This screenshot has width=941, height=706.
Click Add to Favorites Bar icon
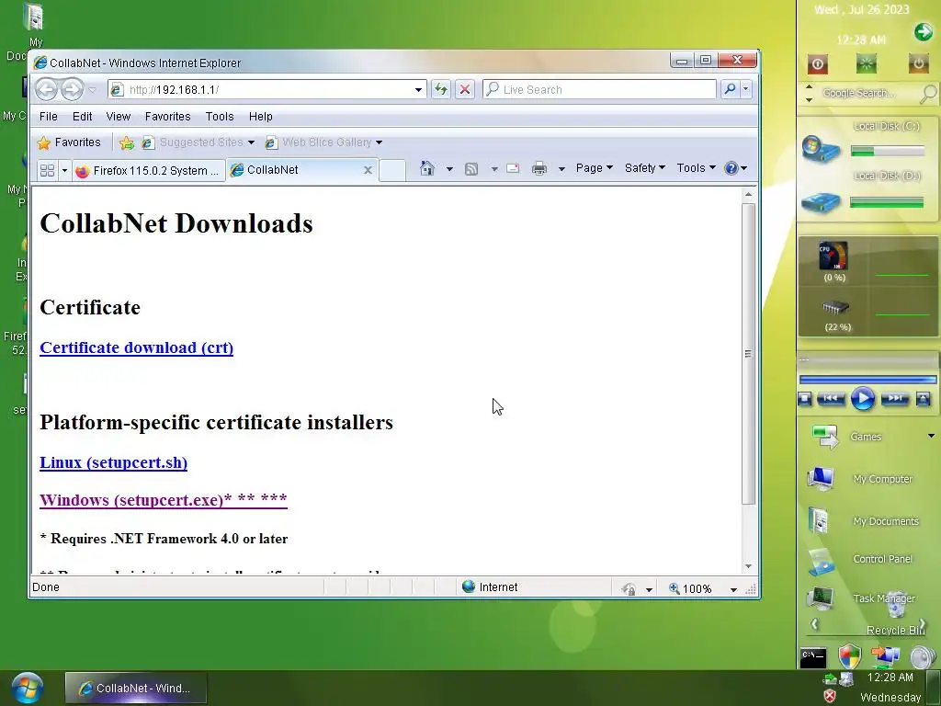tap(127, 142)
